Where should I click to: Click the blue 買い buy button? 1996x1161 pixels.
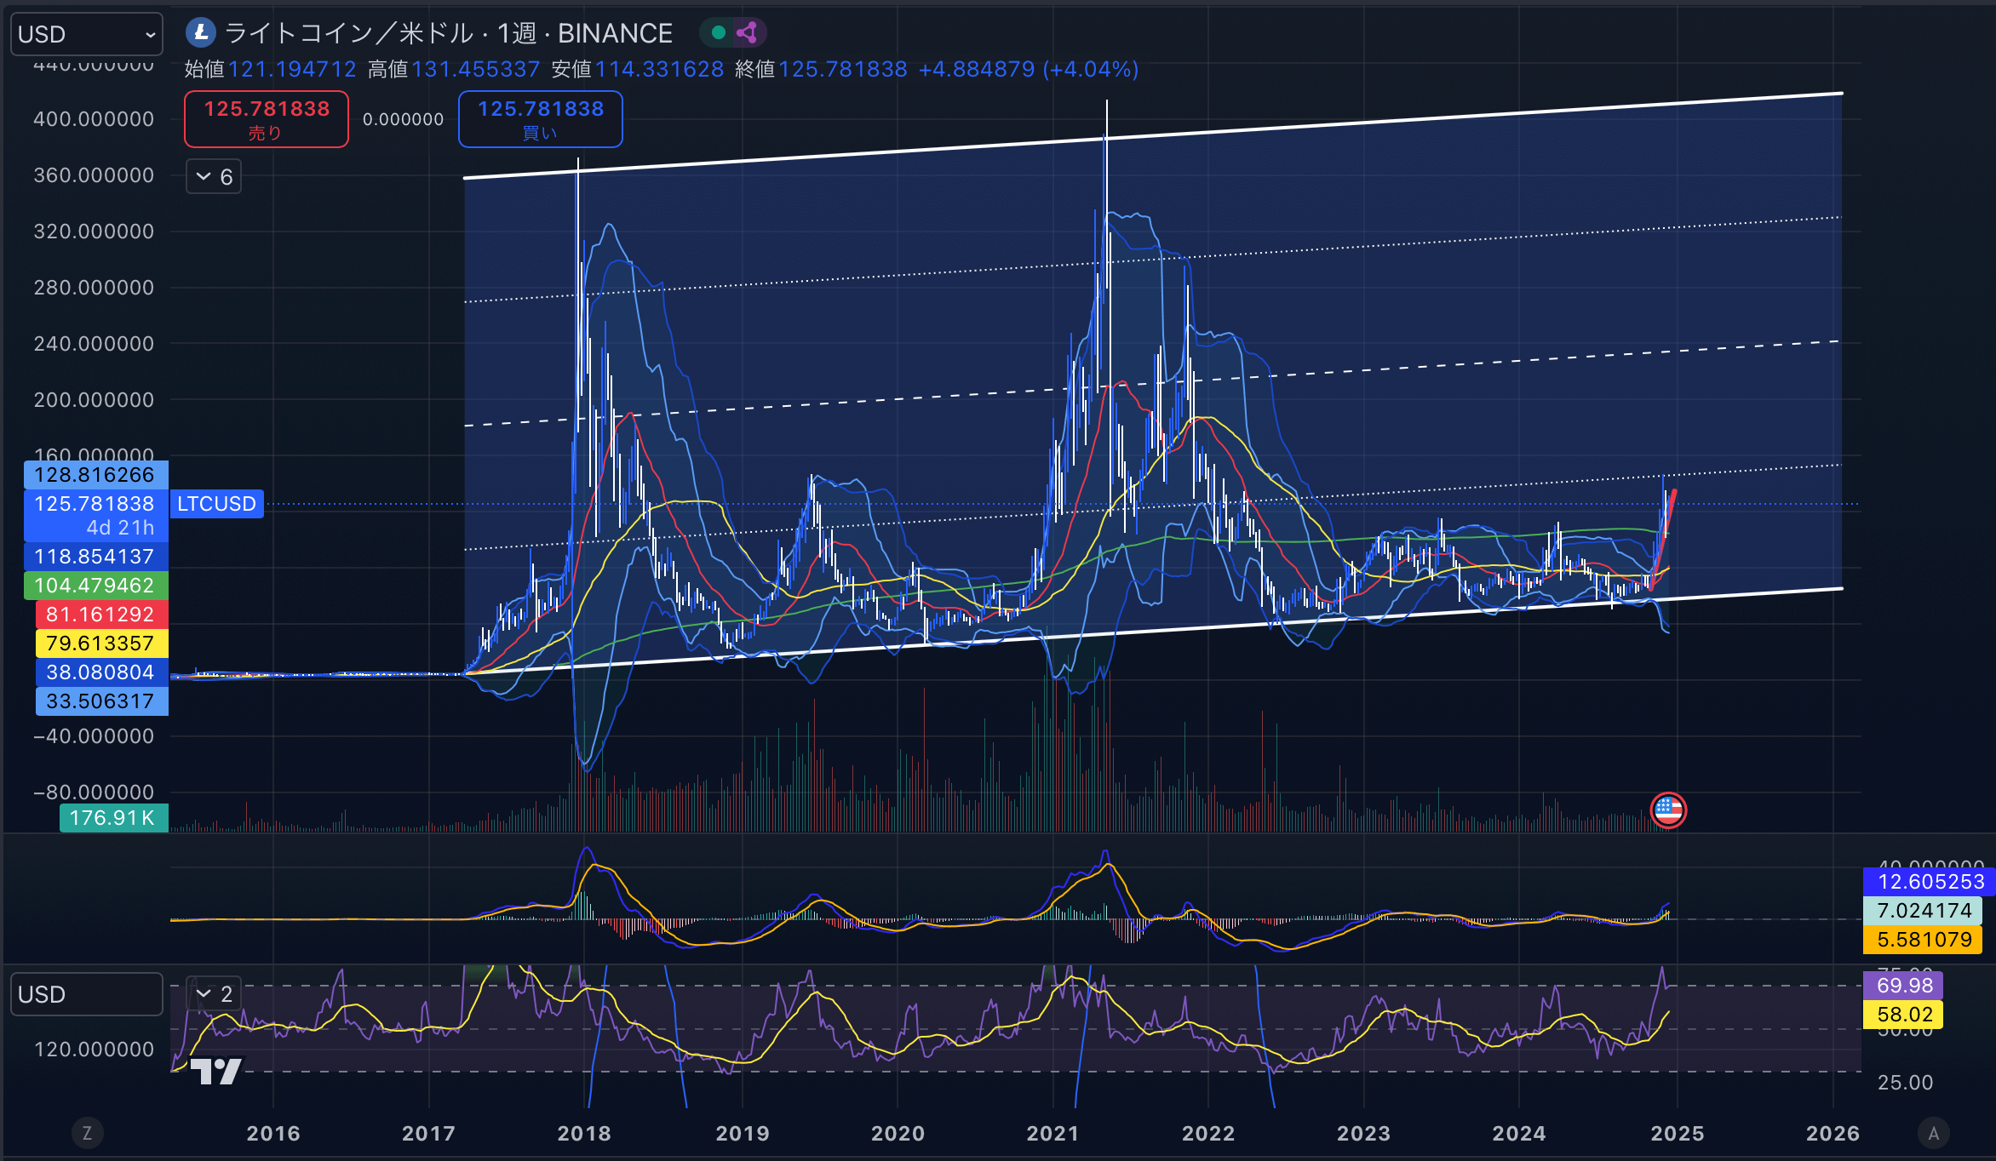(541, 119)
